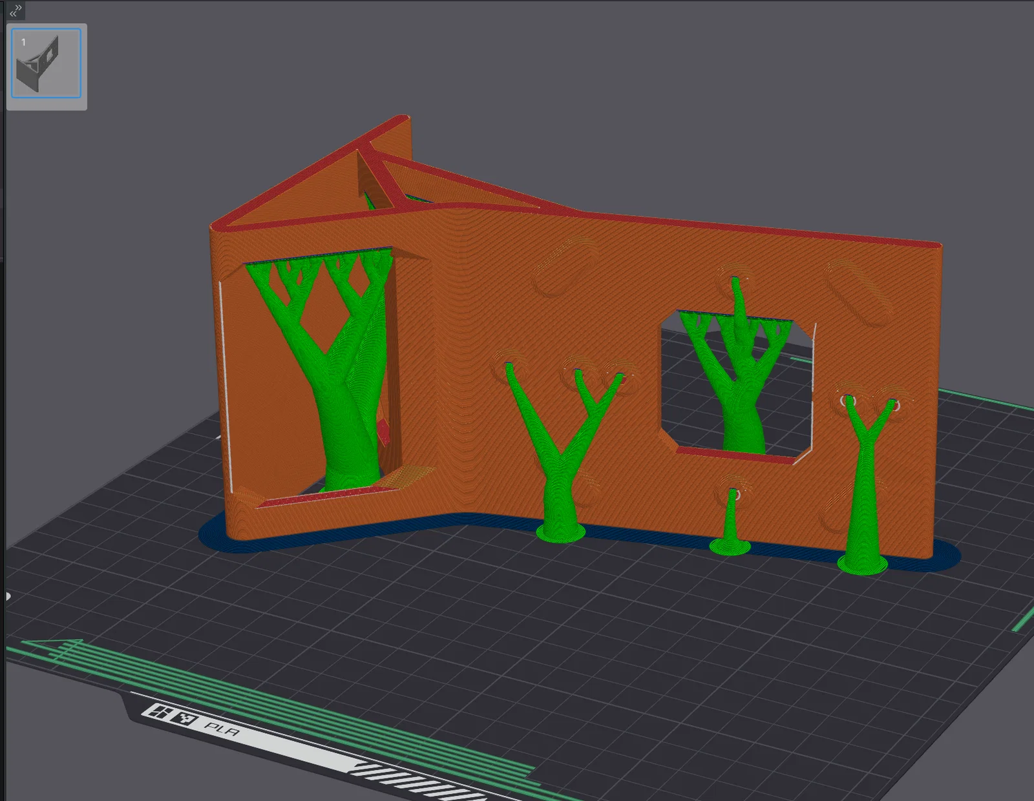This screenshot has height=801, width=1034.
Task: Click the PLA label on the build plate
Action: [222, 729]
